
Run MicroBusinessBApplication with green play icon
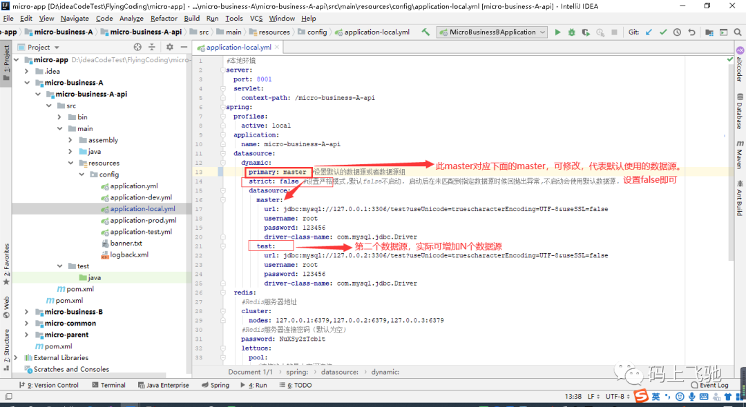[x=557, y=32]
